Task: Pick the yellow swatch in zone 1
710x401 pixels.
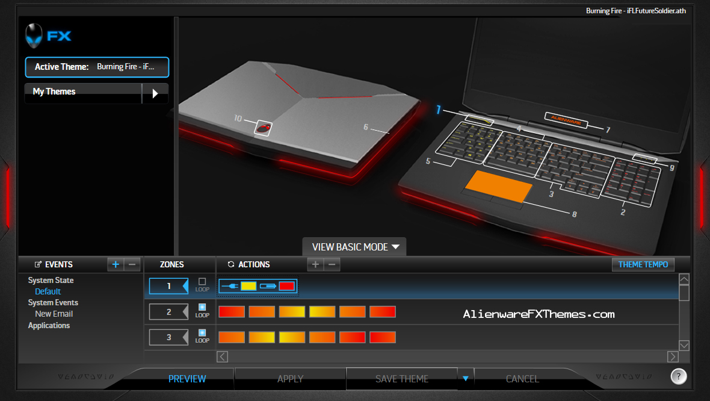Action: click(248, 286)
